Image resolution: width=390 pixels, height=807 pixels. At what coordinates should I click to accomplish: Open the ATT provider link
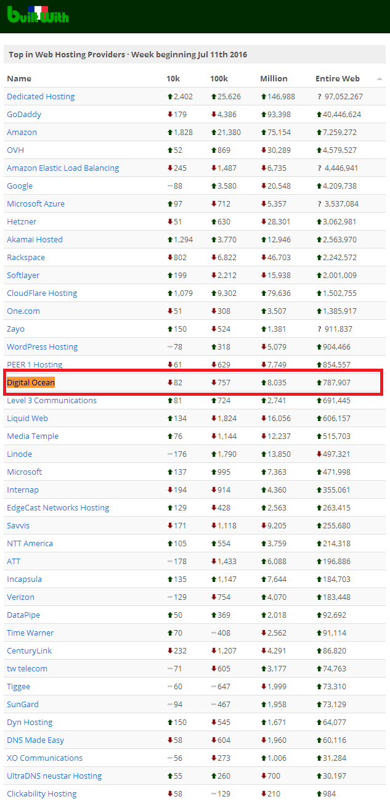point(14,561)
